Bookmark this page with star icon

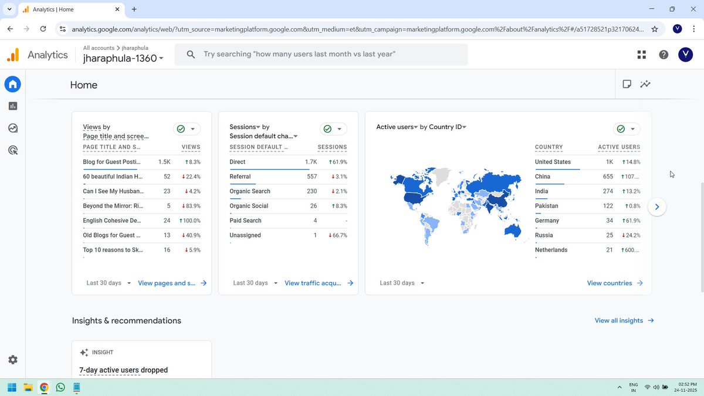click(x=654, y=29)
